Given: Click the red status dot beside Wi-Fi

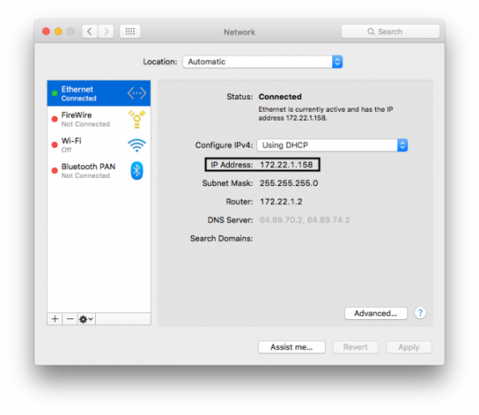Looking at the screenshot, I should click(54, 144).
